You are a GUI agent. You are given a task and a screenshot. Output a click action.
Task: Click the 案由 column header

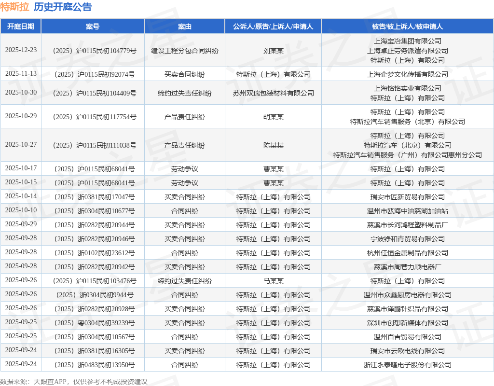click(x=185, y=27)
